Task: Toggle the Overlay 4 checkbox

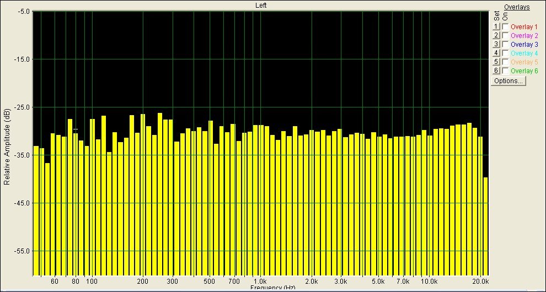Action: pos(505,53)
